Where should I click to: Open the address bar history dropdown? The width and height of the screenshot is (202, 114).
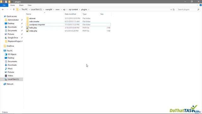tap(171, 9)
